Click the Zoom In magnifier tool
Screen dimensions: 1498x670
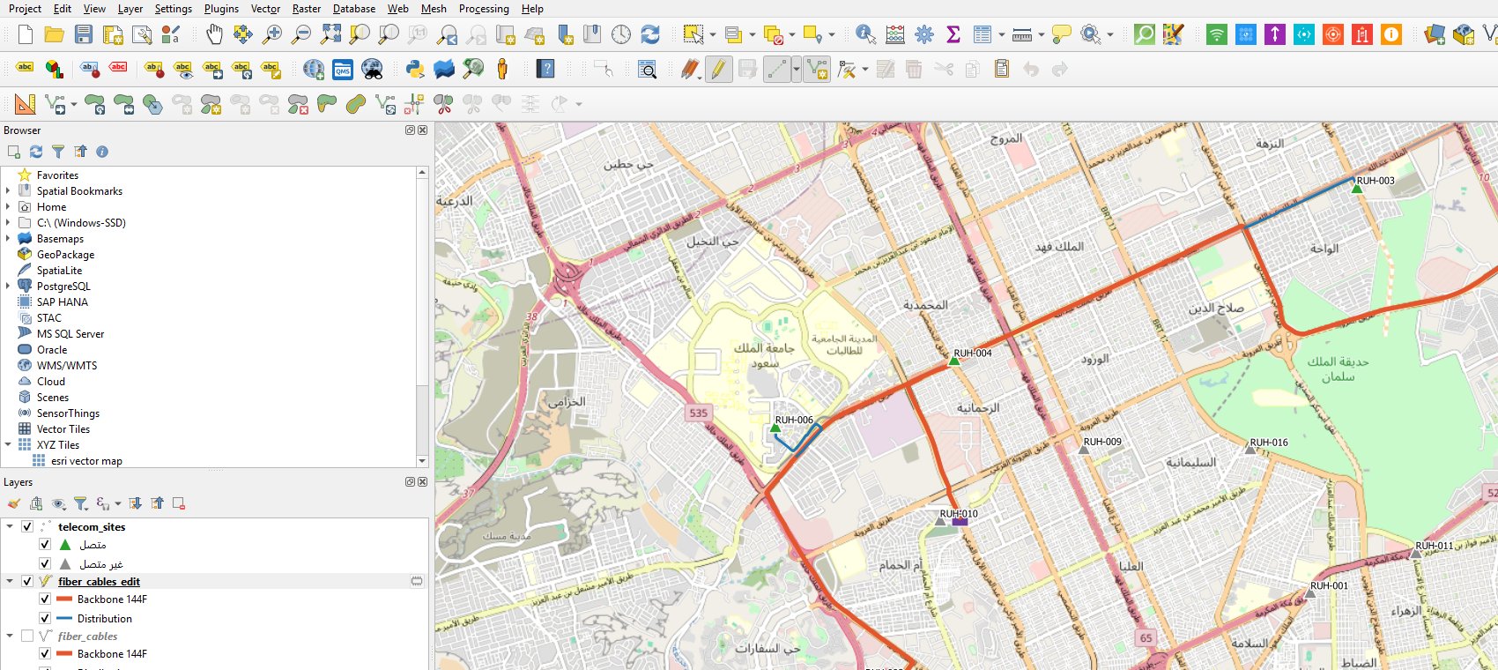(x=272, y=34)
